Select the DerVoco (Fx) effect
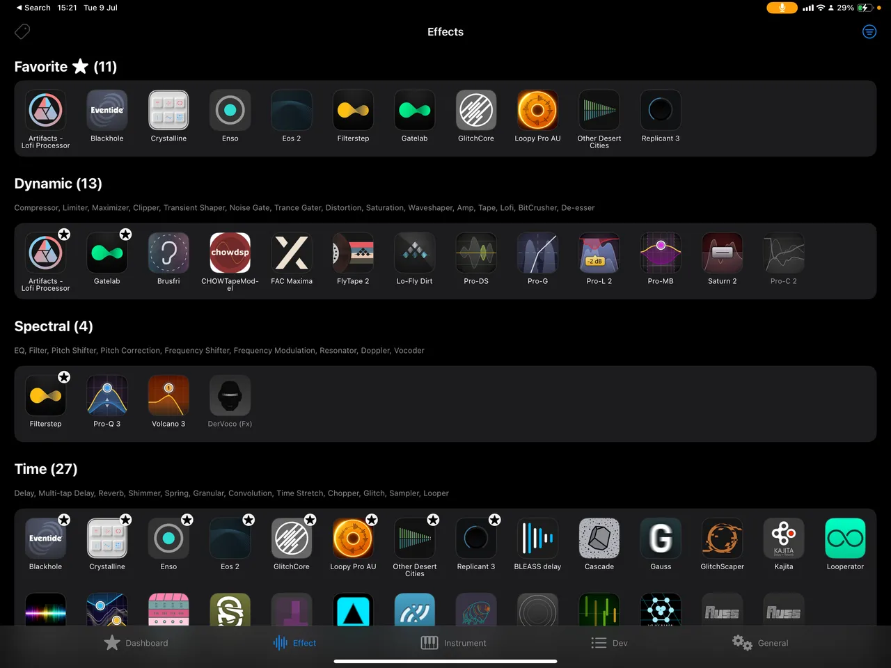 (x=230, y=395)
